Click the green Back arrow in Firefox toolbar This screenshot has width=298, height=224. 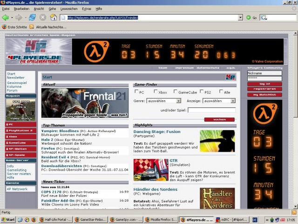coord(5,18)
